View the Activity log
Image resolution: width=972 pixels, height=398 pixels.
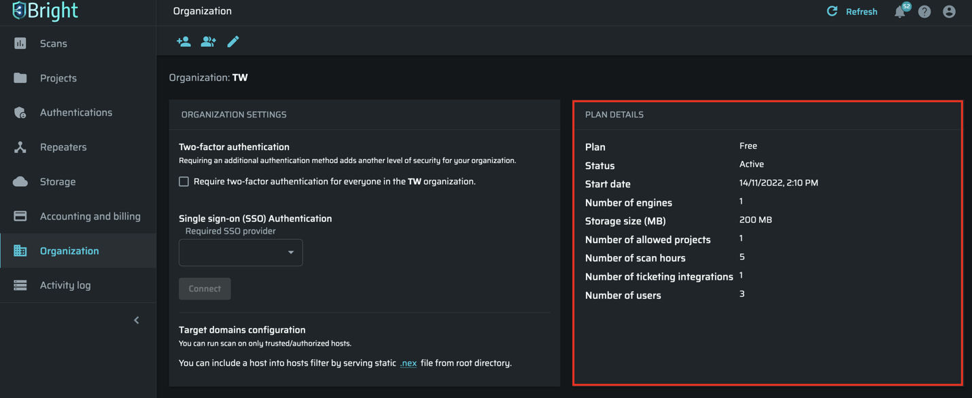pyautogui.click(x=65, y=285)
